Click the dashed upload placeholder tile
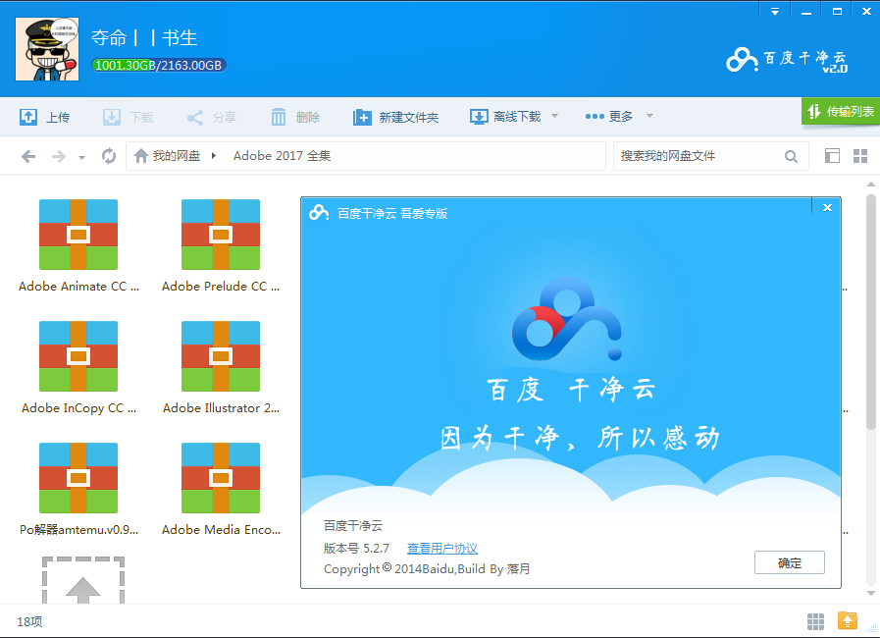 (83, 581)
